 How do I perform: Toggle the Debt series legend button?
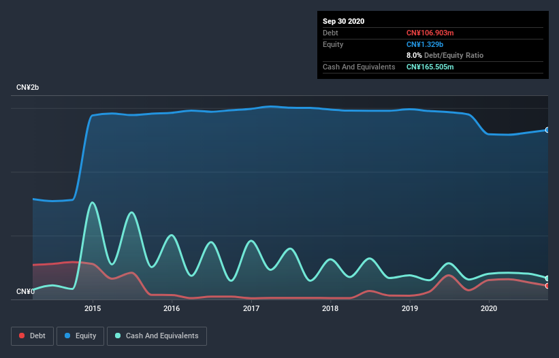[33, 336]
